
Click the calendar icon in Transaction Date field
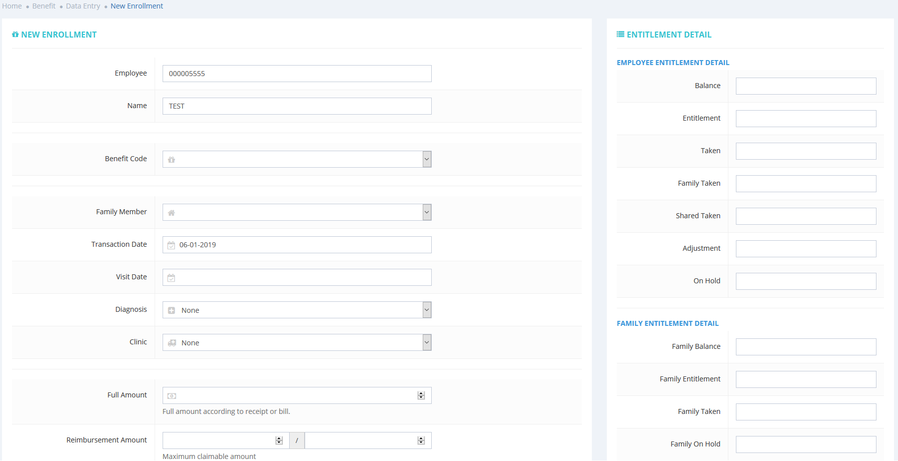coord(171,245)
